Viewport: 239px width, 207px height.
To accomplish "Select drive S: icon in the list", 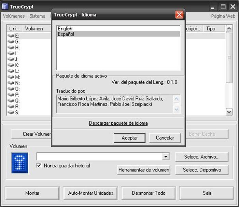I will tap(11, 112).
